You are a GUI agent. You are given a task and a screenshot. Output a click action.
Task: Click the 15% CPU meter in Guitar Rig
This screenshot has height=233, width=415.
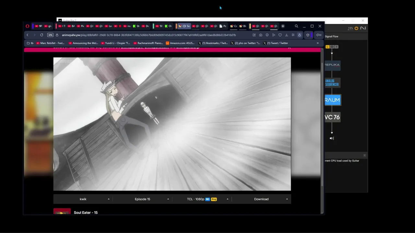350,28
